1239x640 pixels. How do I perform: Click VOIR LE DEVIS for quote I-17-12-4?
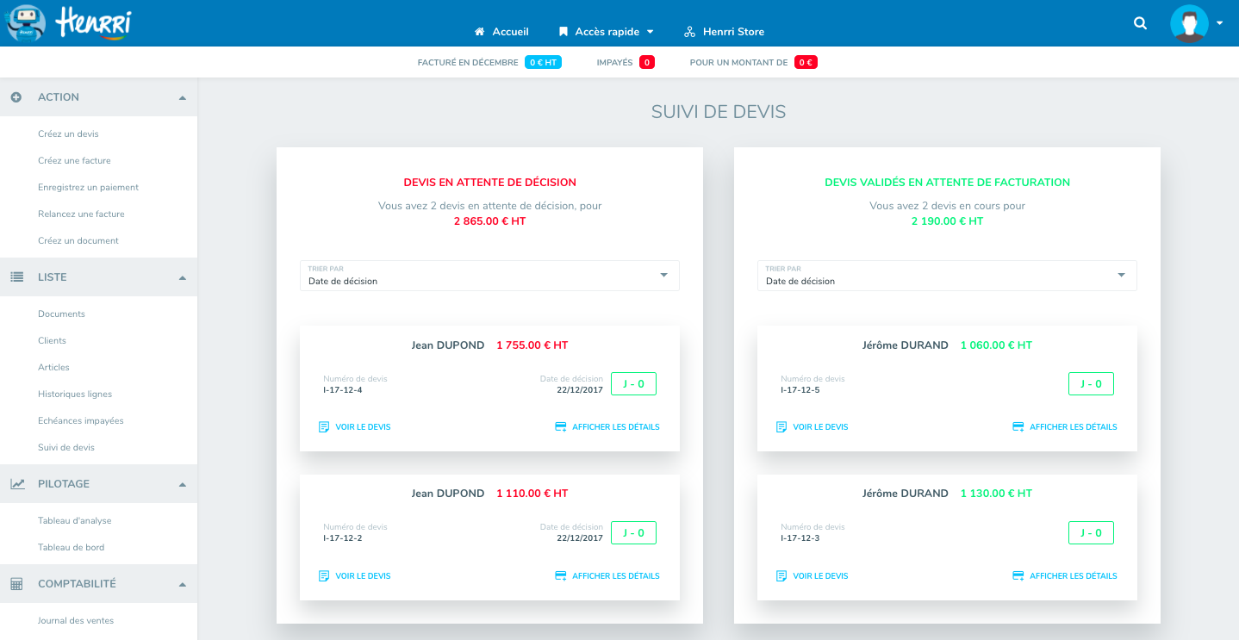coord(355,427)
